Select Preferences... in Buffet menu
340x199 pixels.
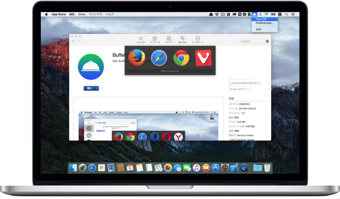point(264,23)
